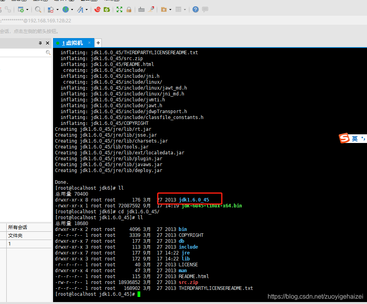Screen dimensions: 367x304
Task: Expand the layout grid dropdown arrow
Action: (x=185, y=9)
